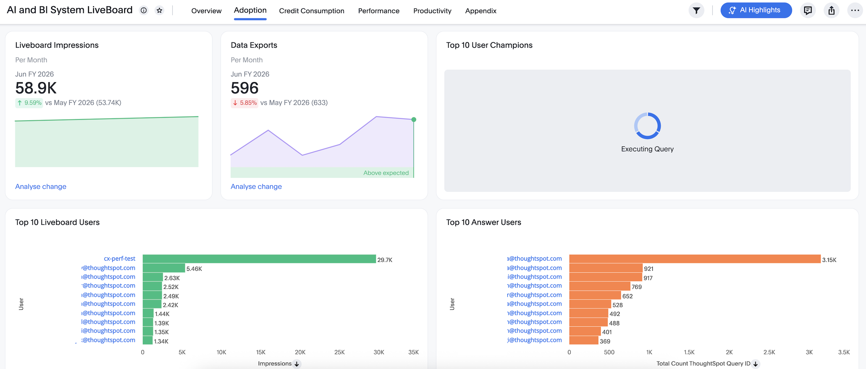Image resolution: width=866 pixels, height=369 pixels.
Task: Click the cx-perf-test user label
Action: coord(119,259)
